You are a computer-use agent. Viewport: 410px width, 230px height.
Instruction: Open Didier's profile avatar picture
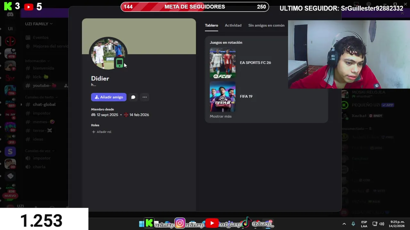(108, 53)
